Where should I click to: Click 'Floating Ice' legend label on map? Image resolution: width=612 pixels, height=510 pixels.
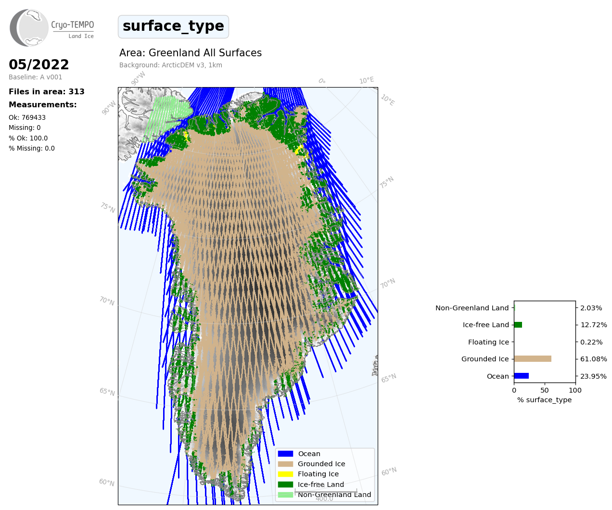(318, 474)
